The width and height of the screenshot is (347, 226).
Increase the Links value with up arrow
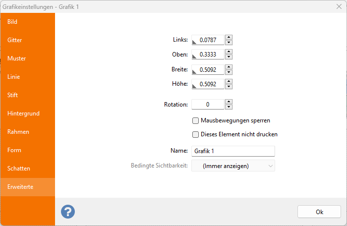(229, 37)
